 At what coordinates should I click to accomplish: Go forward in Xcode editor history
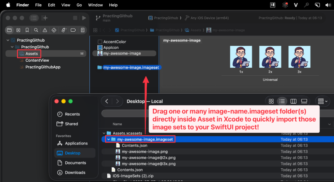[x=110, y=30]
